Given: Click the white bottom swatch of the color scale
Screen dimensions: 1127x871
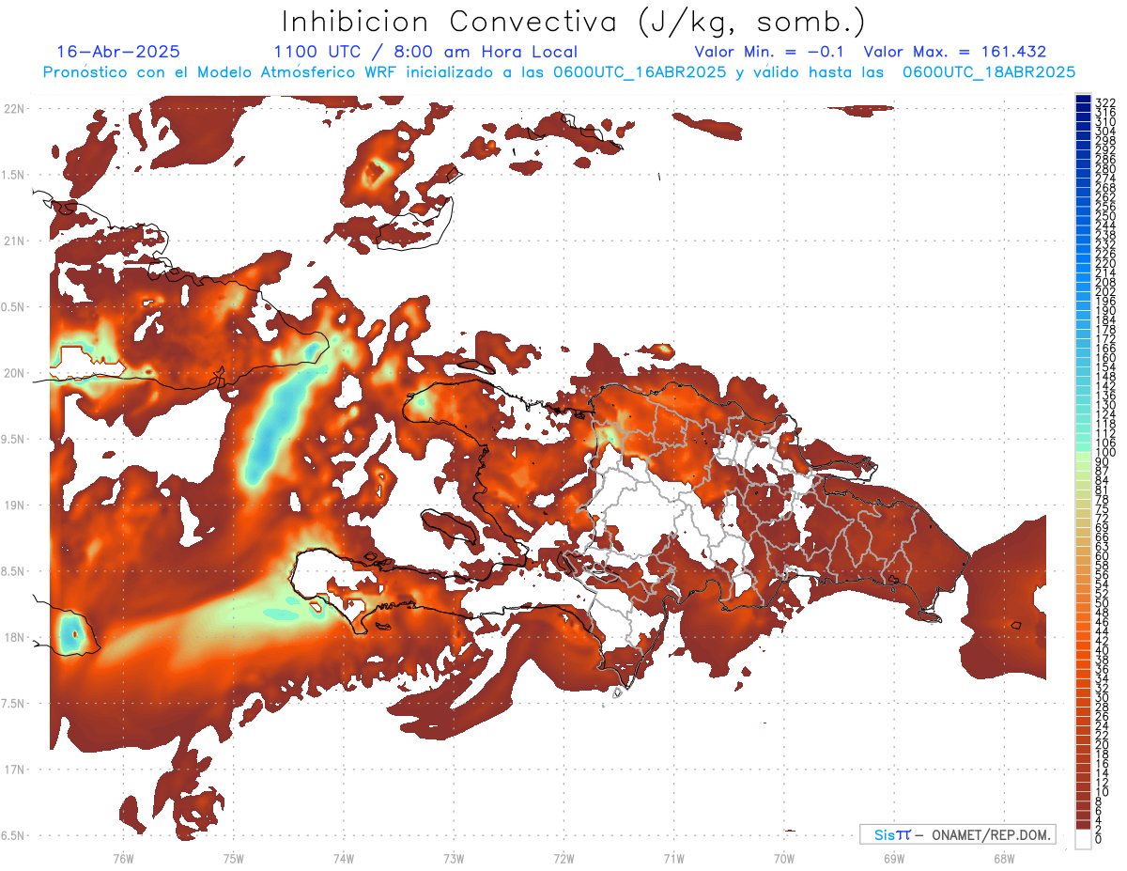Looking at the screenshot, I should point(1083,839).
